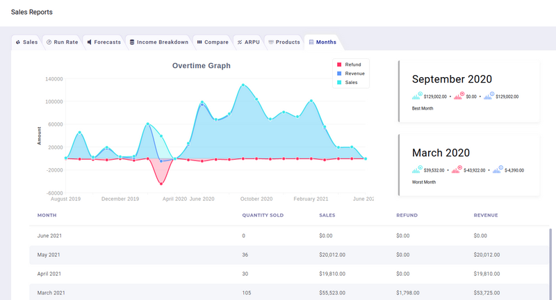Viewport: 556px width, 300px height.
Task: Open the ARPU tab
Action: tap(249, 42)
